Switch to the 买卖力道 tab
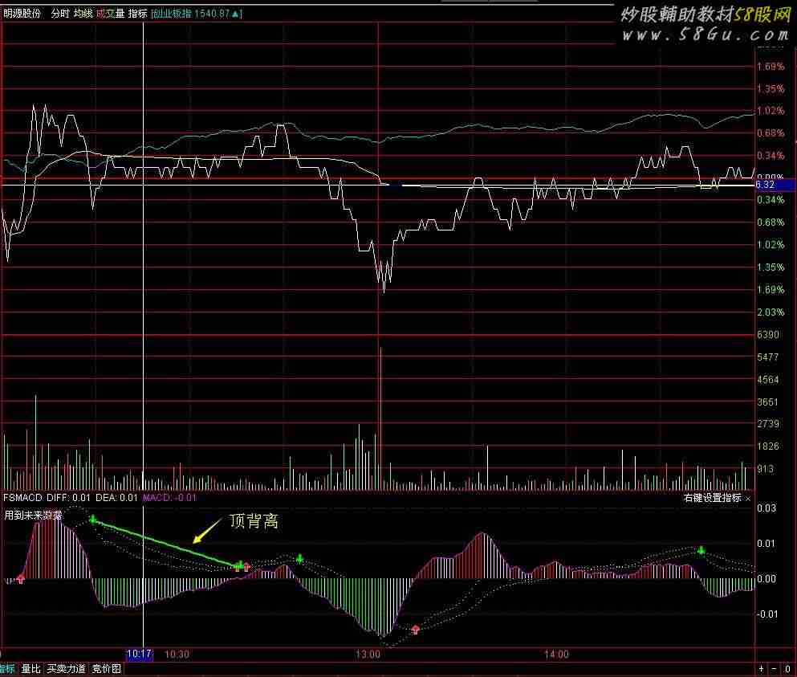The height and width of the screenshot is (677, 797). coord(66,668)
